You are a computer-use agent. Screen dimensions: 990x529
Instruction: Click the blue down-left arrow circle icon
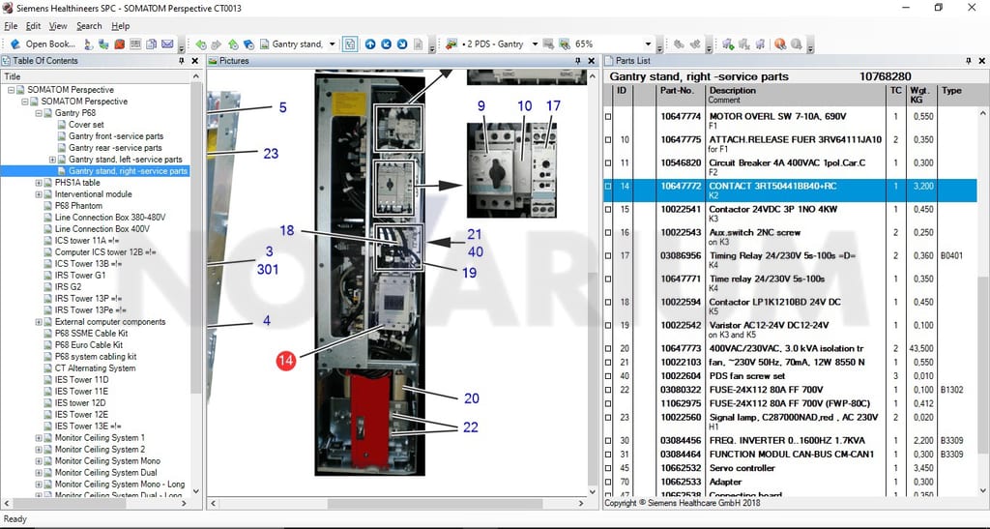coord(387,44)
